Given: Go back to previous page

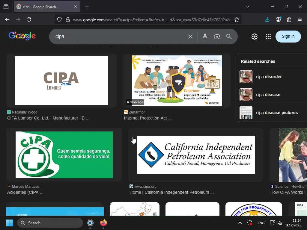Looking at the screenshot, I should pos(7,19).
